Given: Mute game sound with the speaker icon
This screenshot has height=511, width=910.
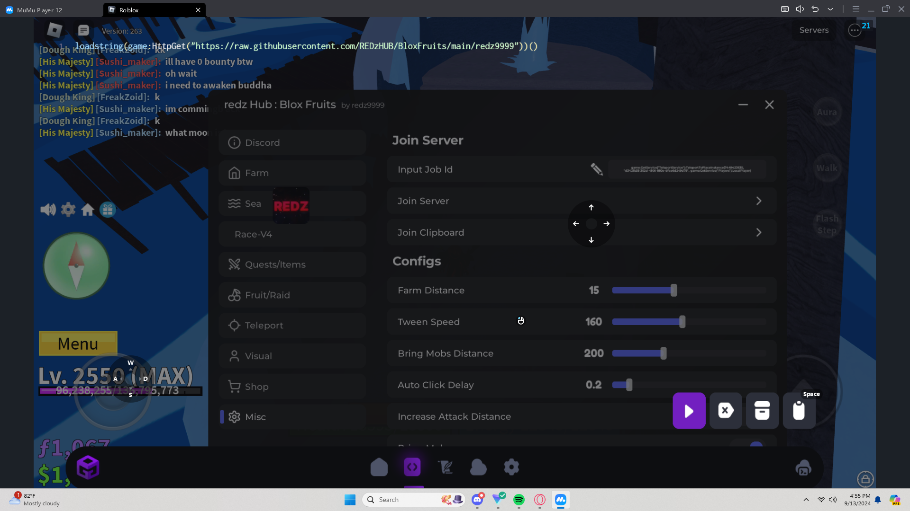Looking at the screenshot, I should pos(48,209).
